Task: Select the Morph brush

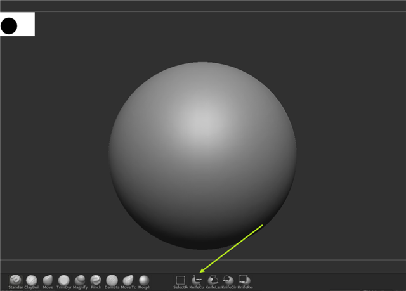Action: pyautogui.click(x=144, y=282)
